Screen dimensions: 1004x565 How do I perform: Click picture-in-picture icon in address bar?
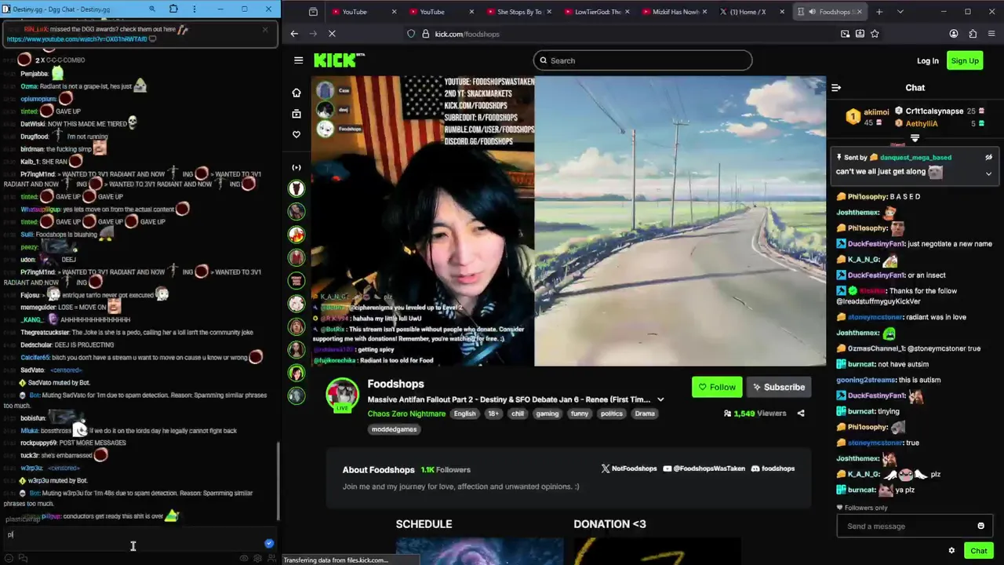tap(845, 34)
